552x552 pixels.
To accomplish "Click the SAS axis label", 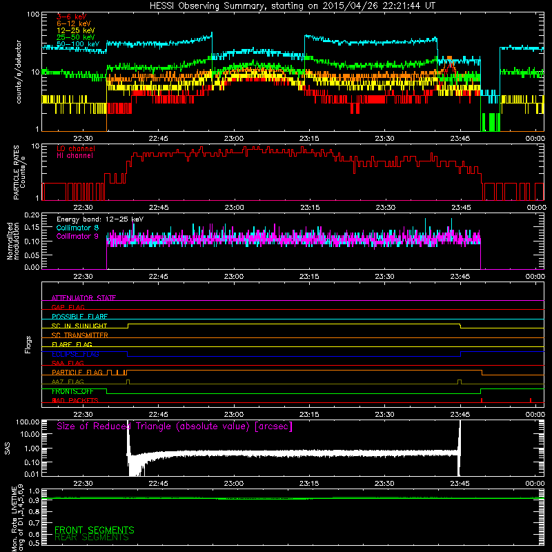I will pos(7,448).
